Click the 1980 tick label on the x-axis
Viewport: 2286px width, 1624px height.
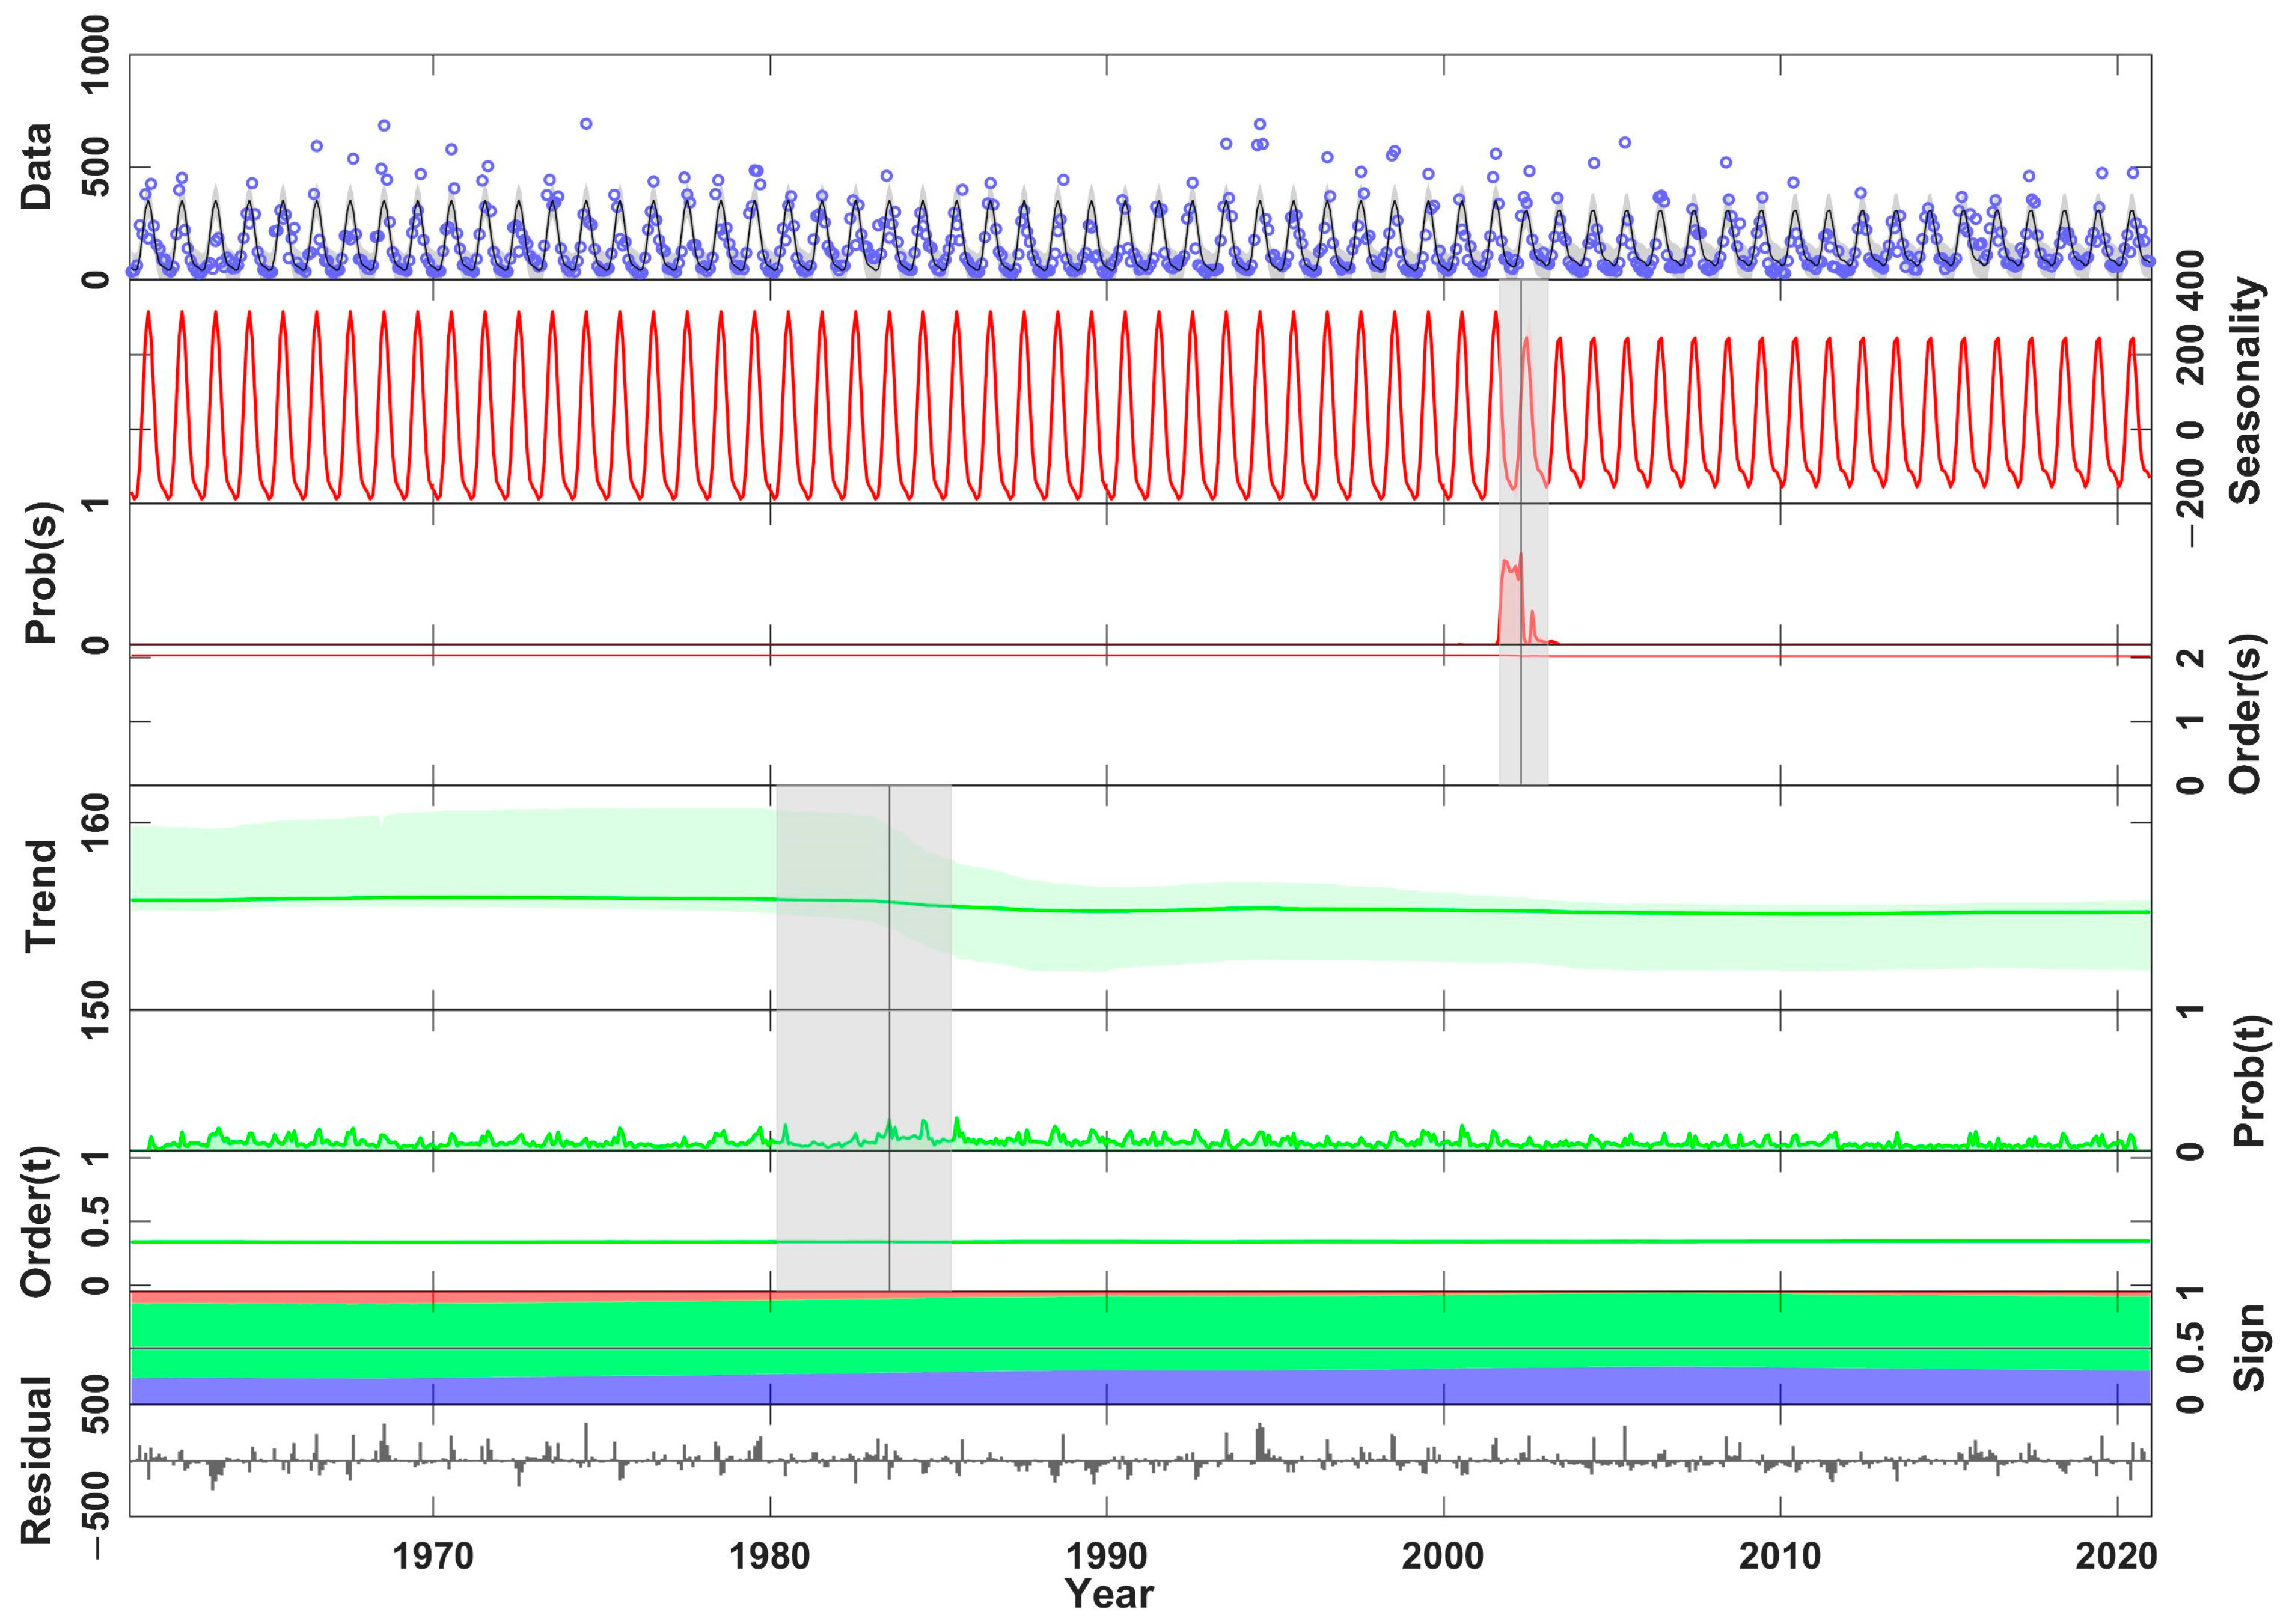coord(770,1556)
